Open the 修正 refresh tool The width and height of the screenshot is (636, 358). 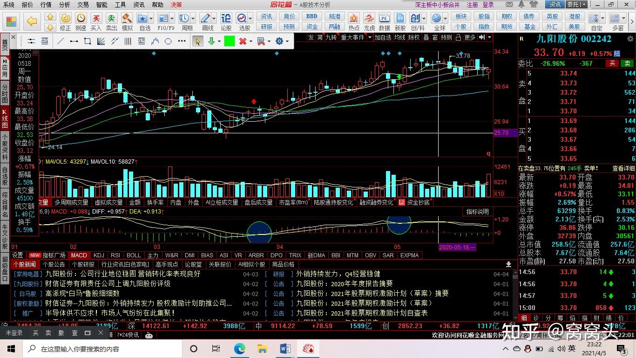click(x=66, y=21)
